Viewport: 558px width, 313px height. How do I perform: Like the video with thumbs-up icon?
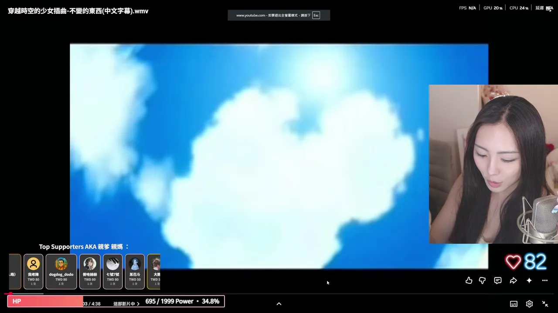pos(469,280)
